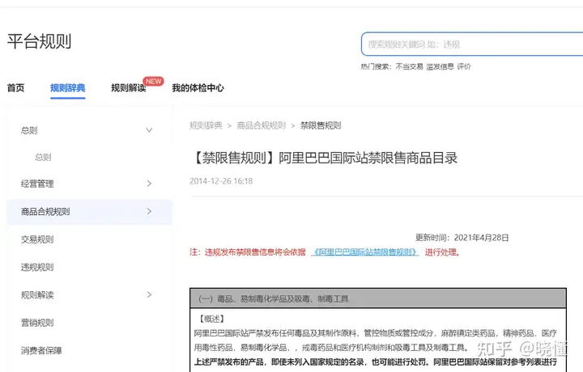Select the sidebar 规则解读 item
The width and height of the screenshot is (583, 372).
coord(37,295)
